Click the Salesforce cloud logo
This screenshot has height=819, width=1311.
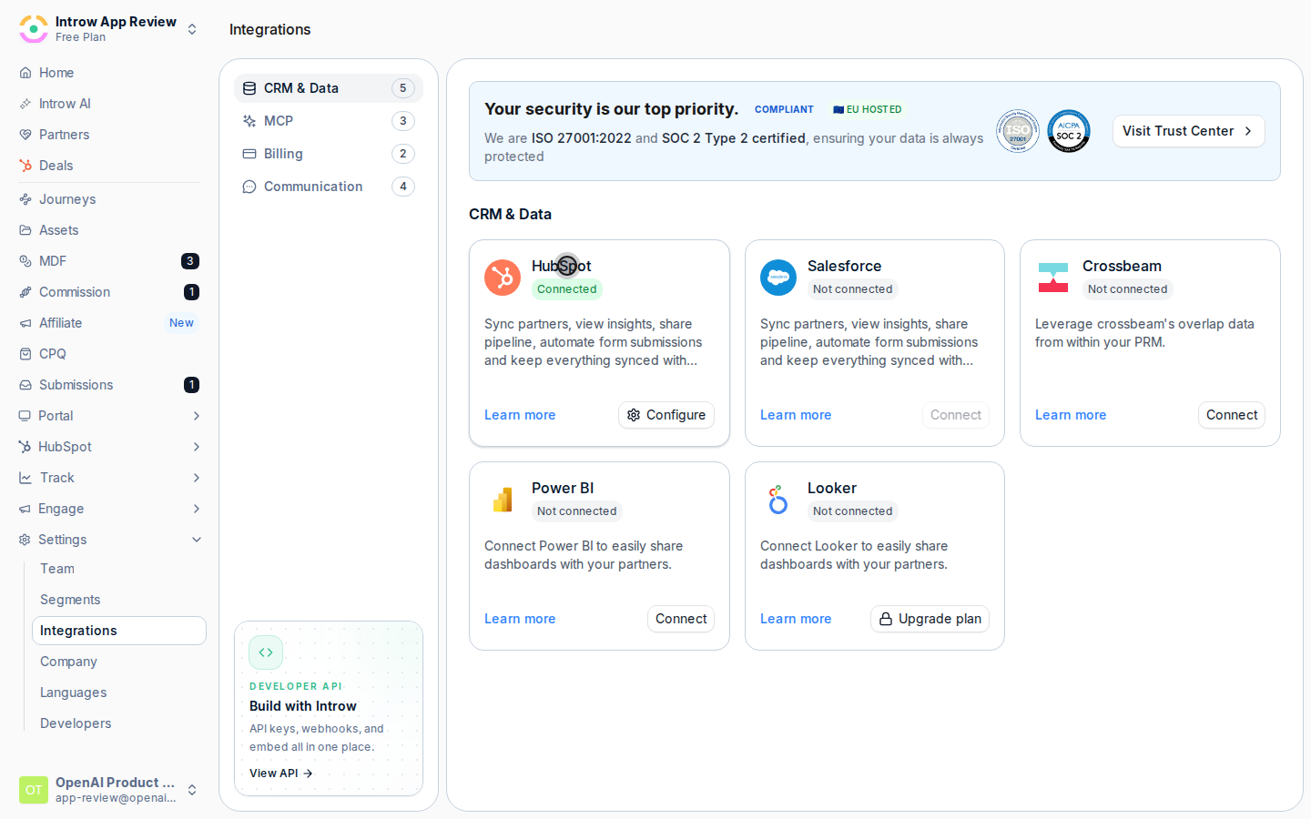click(x=778, y=278)
